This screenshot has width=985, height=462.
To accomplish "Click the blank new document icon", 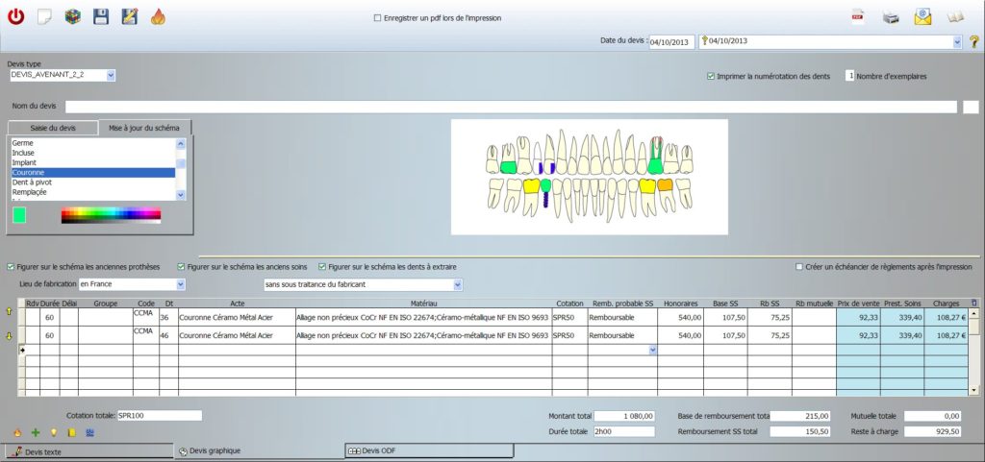I will coord(44,17).
